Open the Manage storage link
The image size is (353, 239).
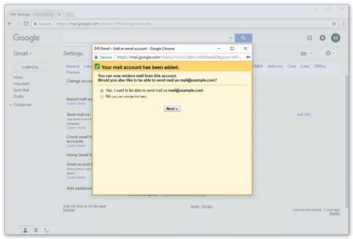point(69,210)
